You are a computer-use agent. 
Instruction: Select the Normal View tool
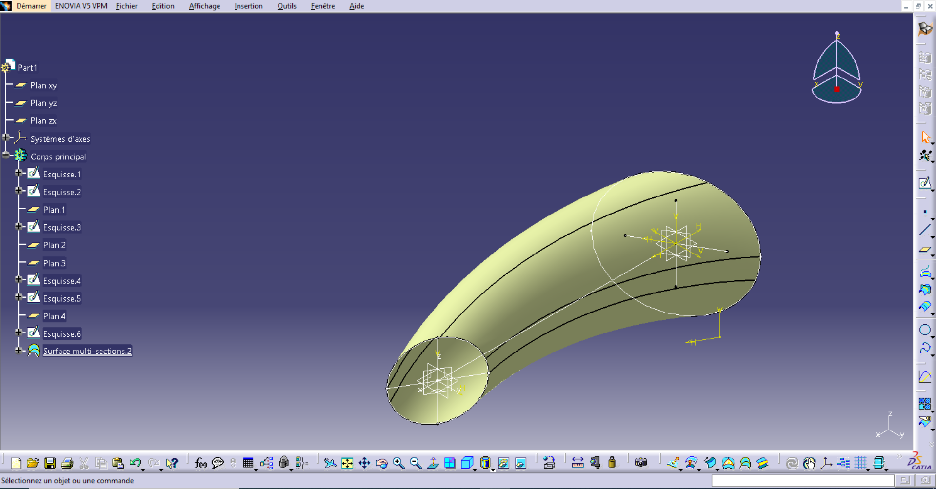click(x=433, y=463)
